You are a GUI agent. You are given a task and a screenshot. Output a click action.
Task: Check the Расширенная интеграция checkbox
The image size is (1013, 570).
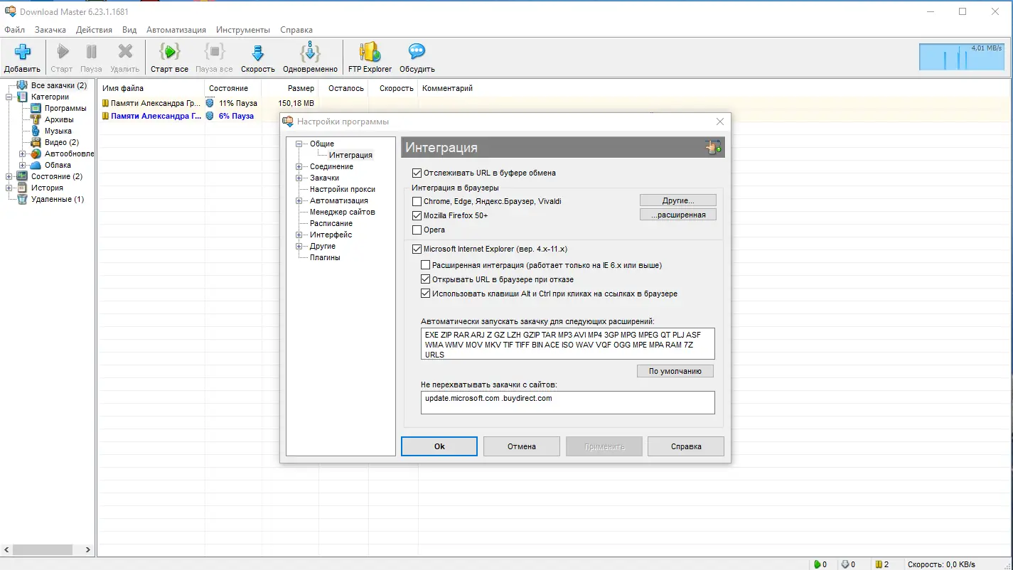point(426,265)
